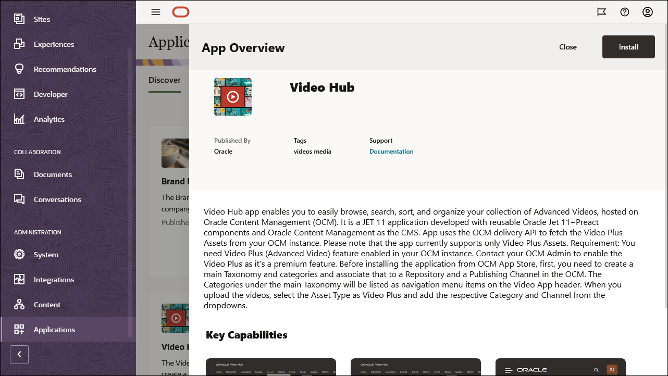Collapse the left navigation sidebar

click(19, 354)
